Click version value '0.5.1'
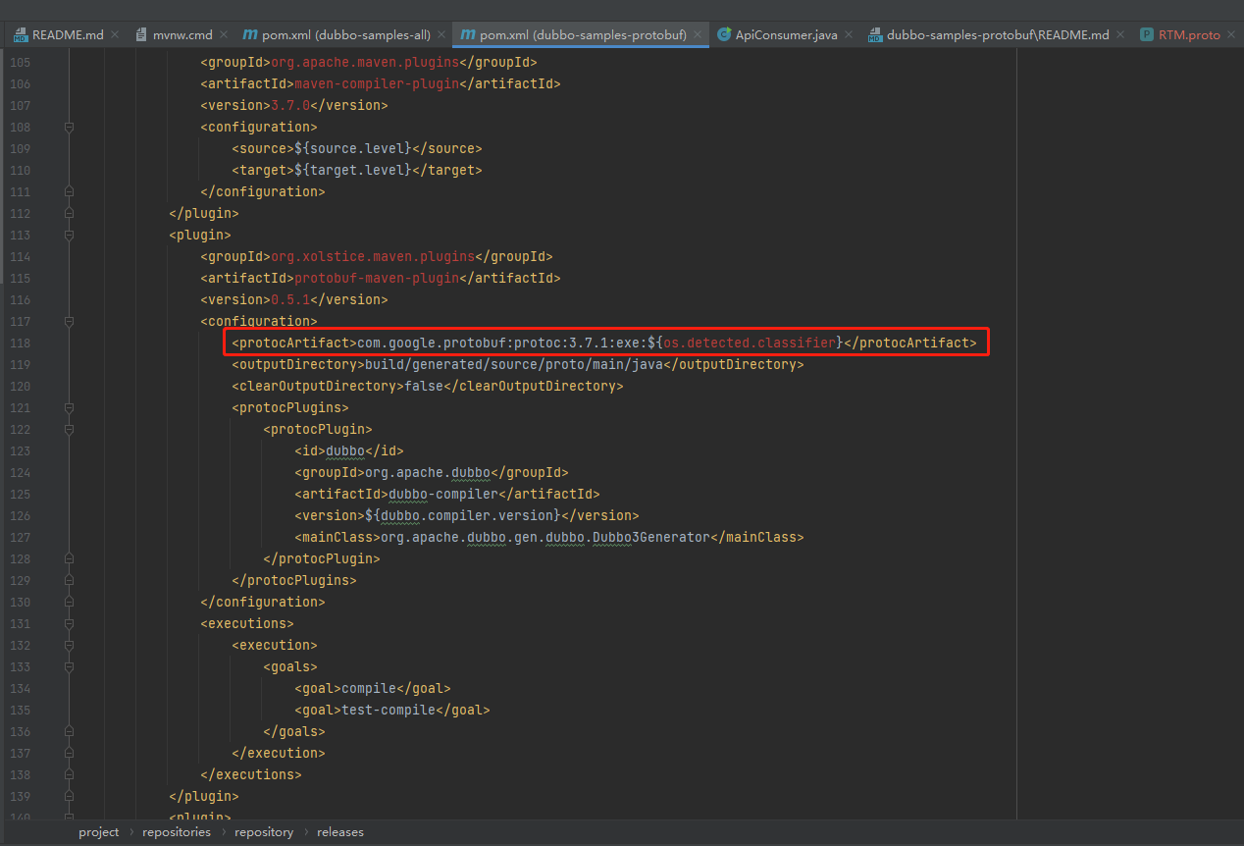 tap(290, 299)
